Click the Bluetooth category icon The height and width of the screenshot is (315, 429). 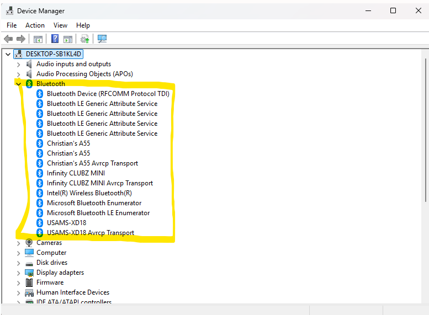coord(29,84)
